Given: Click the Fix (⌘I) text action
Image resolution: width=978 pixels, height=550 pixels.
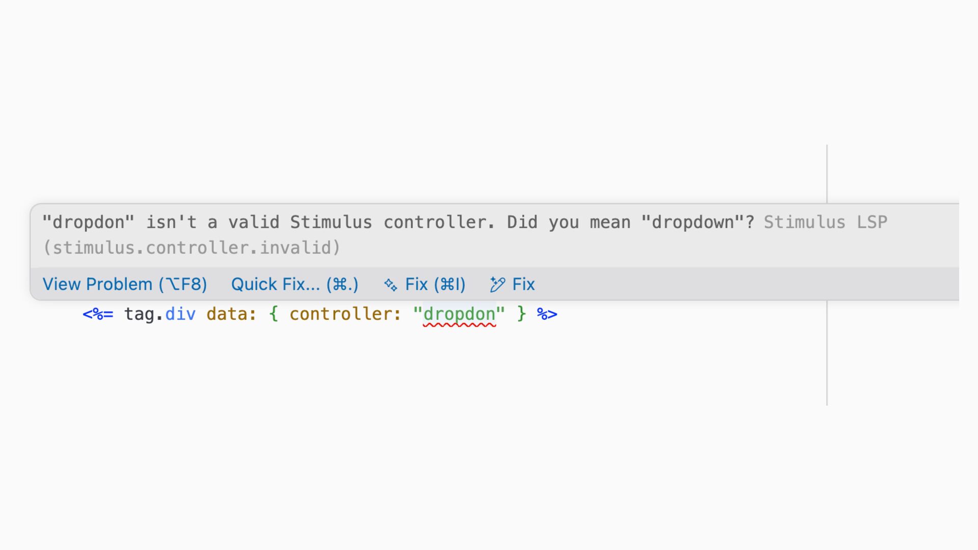Looking at the screenshot, I should tap(435, 284).
